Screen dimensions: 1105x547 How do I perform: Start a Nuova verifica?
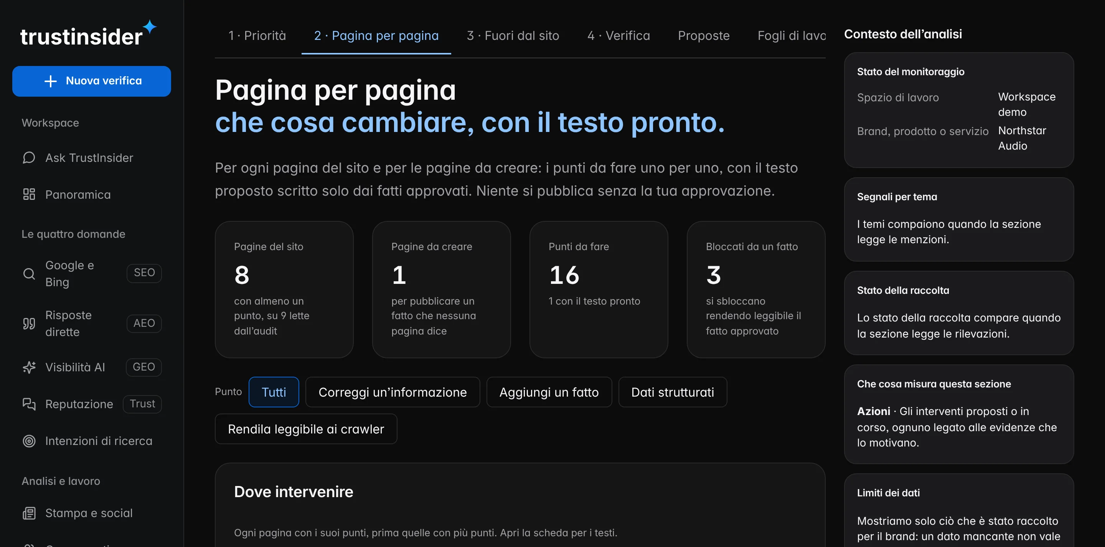click(92, 81)
